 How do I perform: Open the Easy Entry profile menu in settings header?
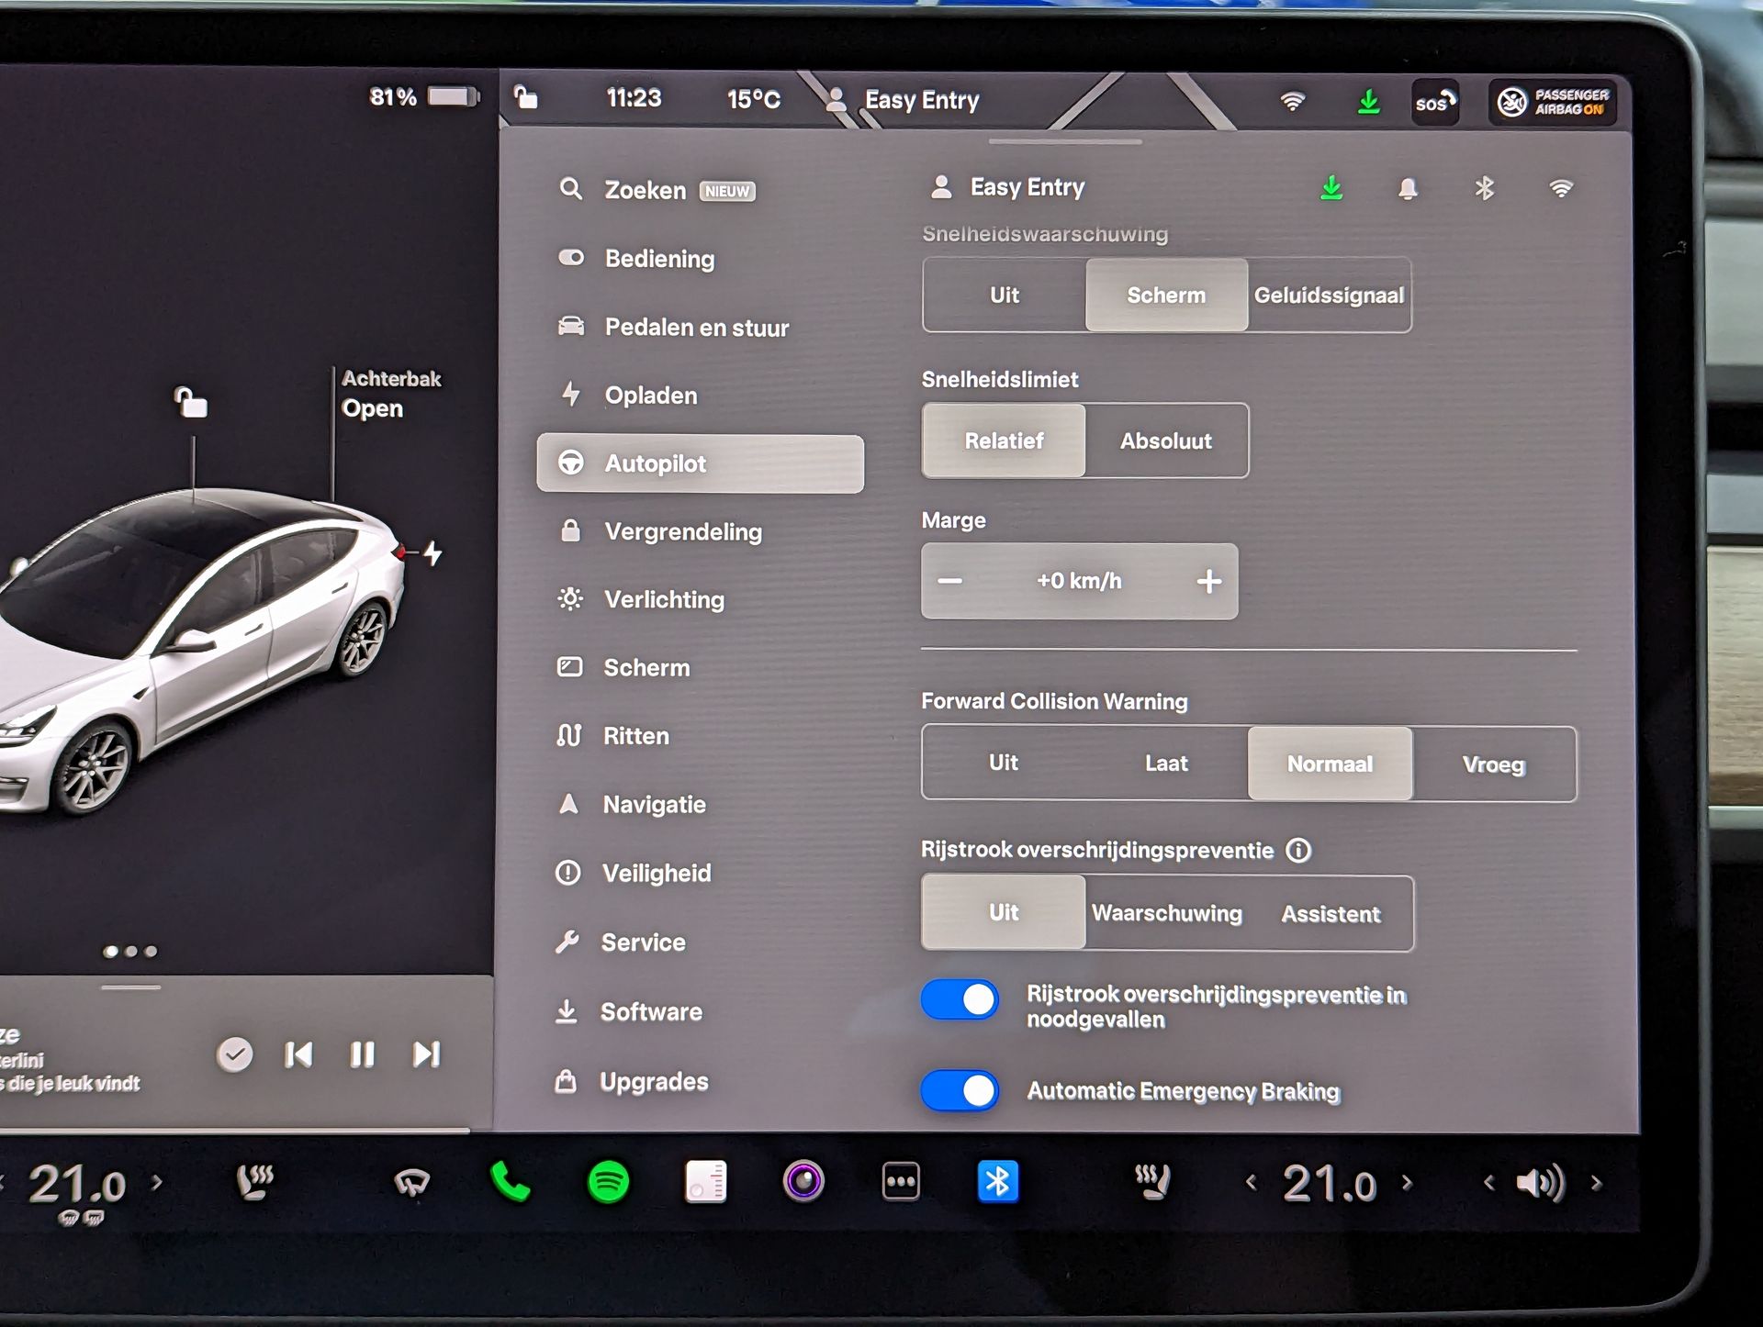point(1007,188)
